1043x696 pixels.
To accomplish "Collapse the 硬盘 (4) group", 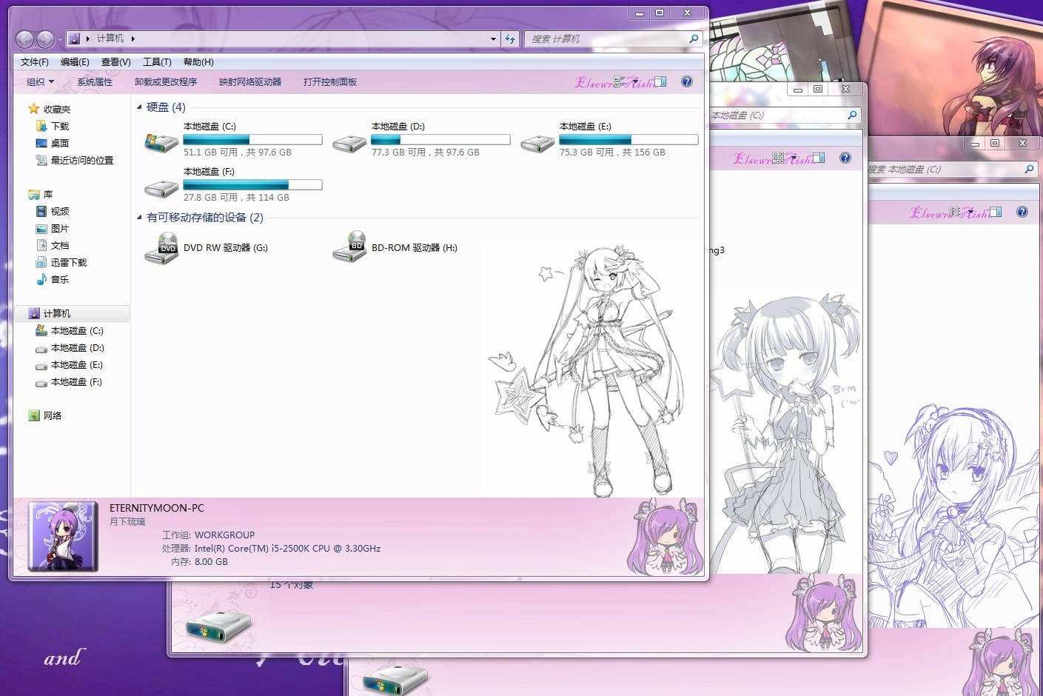I will [x=139, y=107].
